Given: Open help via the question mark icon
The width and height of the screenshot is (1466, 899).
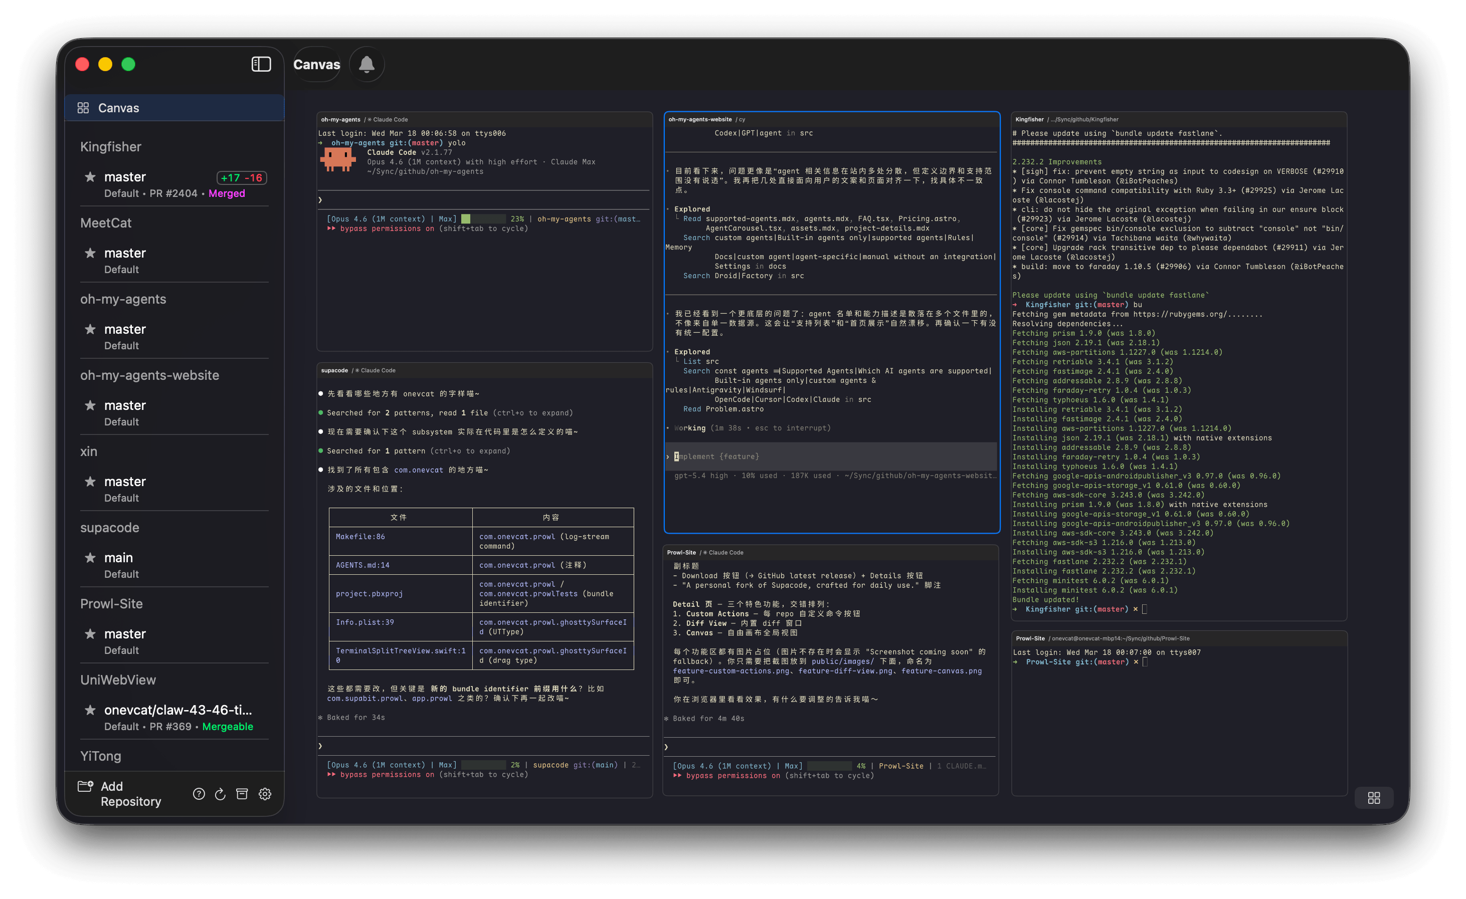Looking at the screenshot, I should (x=199, y=794).
